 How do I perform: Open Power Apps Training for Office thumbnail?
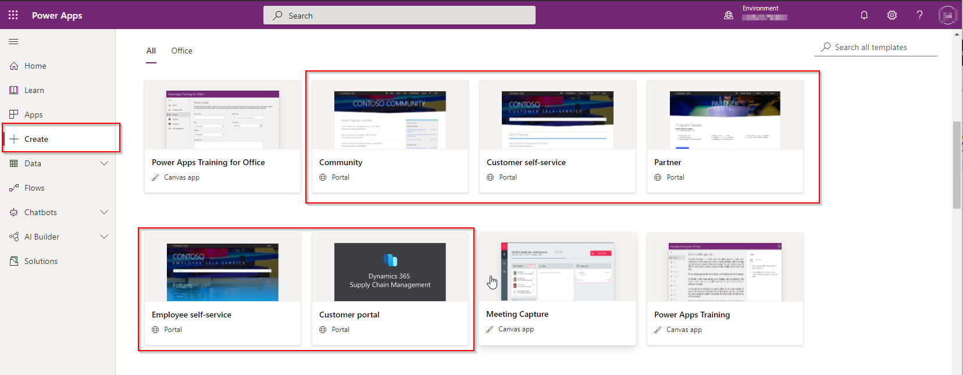[x=223, y=120]
